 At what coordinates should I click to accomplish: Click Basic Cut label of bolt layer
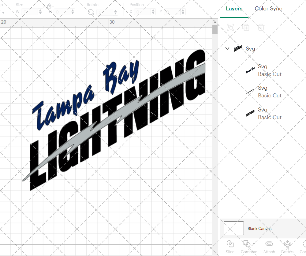tap(270, 96)
